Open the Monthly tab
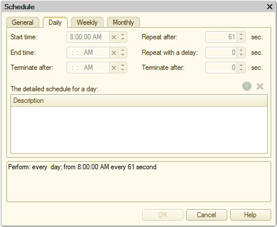Screen dimensions: 277x227 [x=123, y=23]
